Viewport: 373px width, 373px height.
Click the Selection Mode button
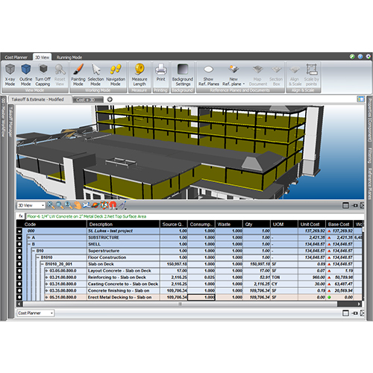(95, 75)
